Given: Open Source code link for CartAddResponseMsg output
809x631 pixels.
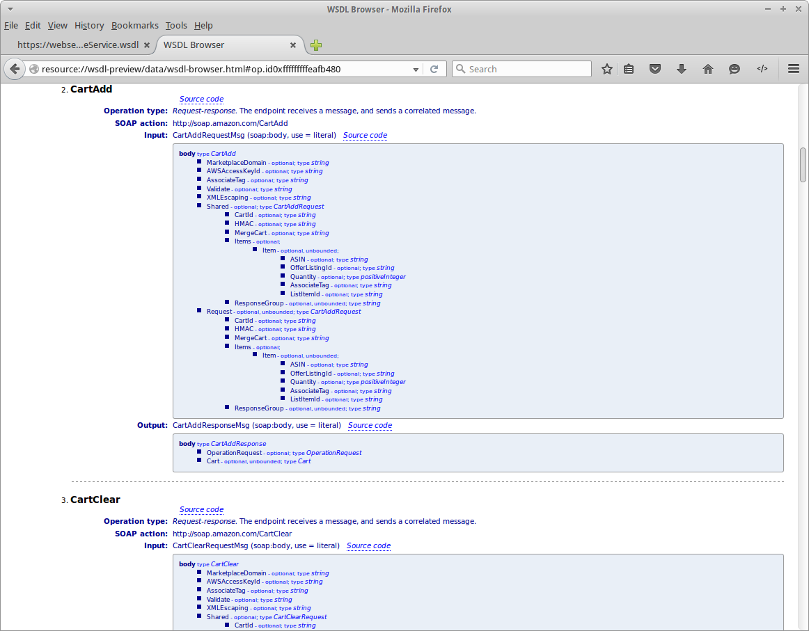Looking at the screenshot, I should click(370, 425).
